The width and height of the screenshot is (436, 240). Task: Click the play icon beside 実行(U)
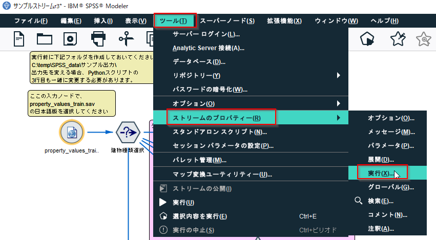(163, 202)
